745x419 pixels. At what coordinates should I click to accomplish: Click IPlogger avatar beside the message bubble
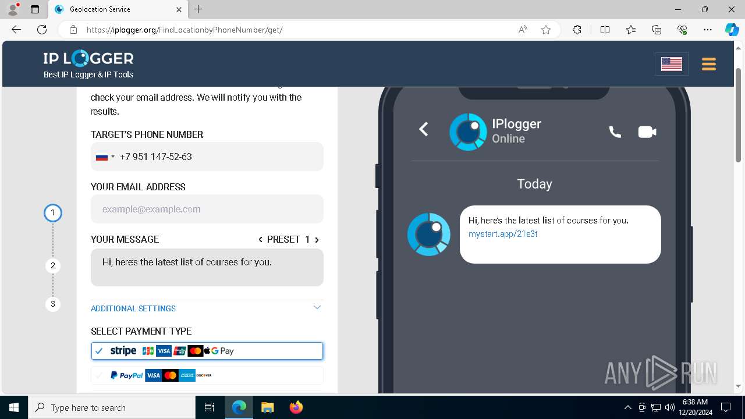point(429,234)
